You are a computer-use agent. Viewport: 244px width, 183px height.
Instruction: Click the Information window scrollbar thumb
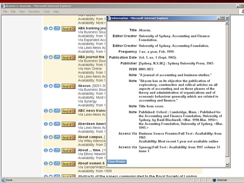point(227,91)
